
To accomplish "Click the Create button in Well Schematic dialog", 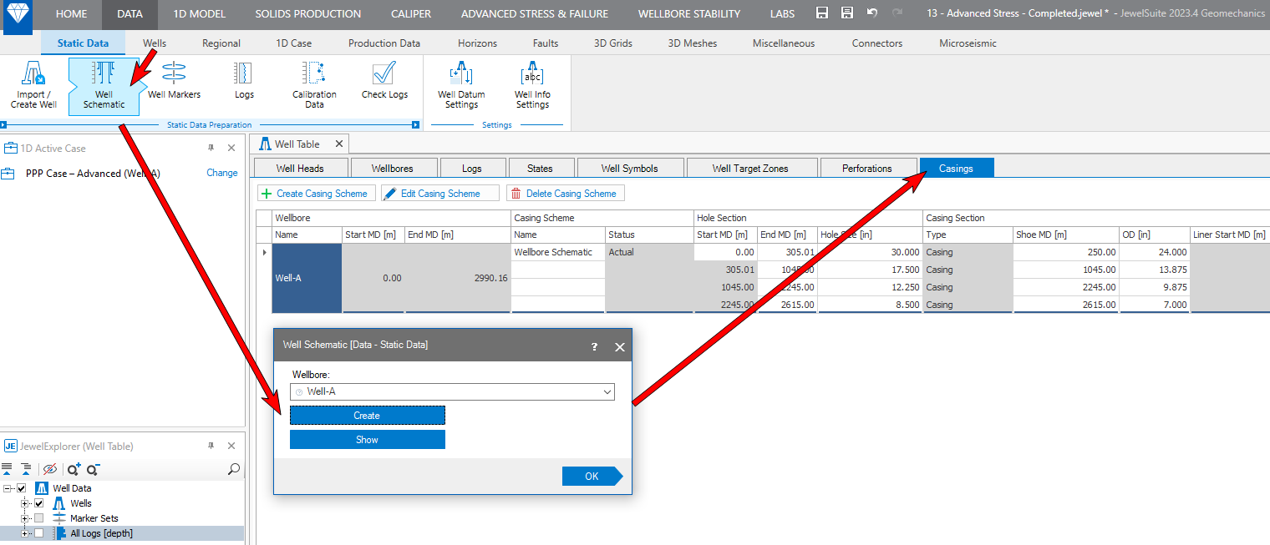I will click(367, 415).
